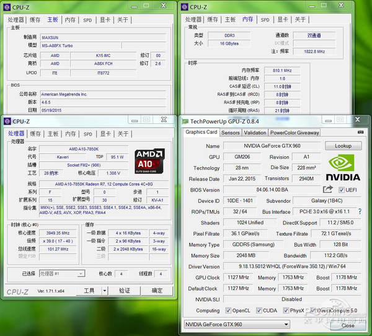The width and height of the screenshot is (372, 336).
Task: Click the processor name AMD A10-7850K field
Action: (x=84, y=149)
